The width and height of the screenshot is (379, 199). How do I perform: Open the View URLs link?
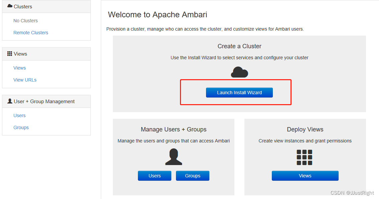pyautogui.click(x=25, y=80)
